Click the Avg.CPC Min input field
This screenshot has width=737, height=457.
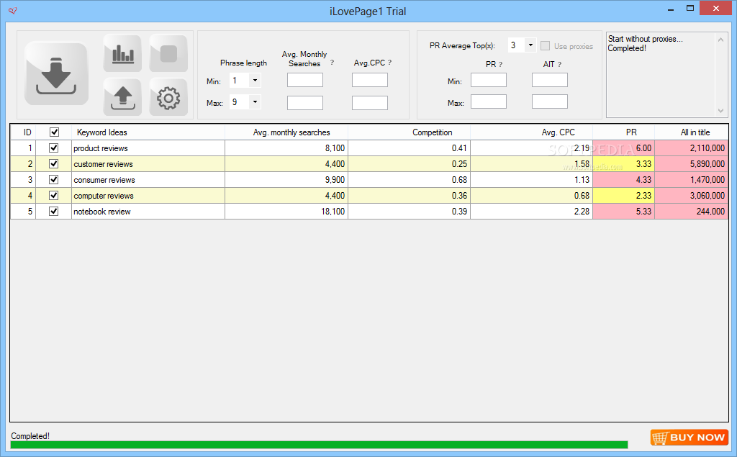pos(370,80)
